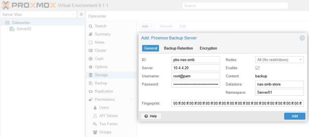This screenshot has height=137, width=309.
Task: Open the Replication section
Action: pos(104,91)
